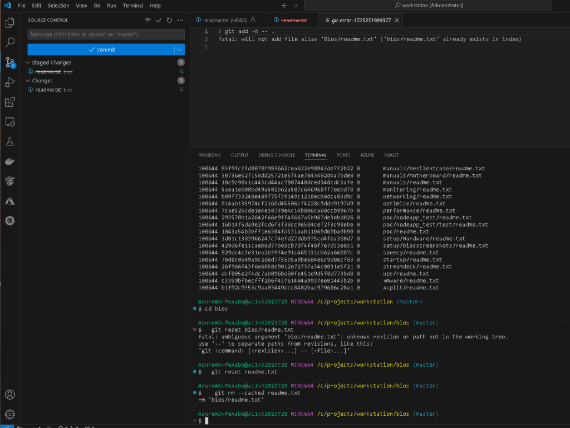Screen dimensions: 570x428
Task: Go forward with right arrow navigation
Action: (295, 6)
